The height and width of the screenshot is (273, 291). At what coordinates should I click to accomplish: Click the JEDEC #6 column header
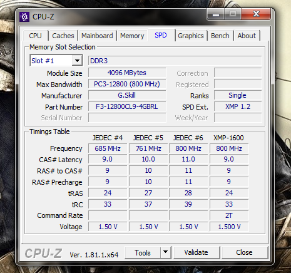[188, 138]
